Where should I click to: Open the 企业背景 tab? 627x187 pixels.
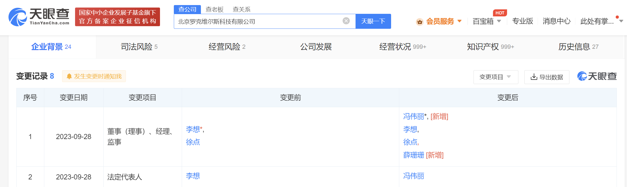pyautogui.click(x=52, y=47)
